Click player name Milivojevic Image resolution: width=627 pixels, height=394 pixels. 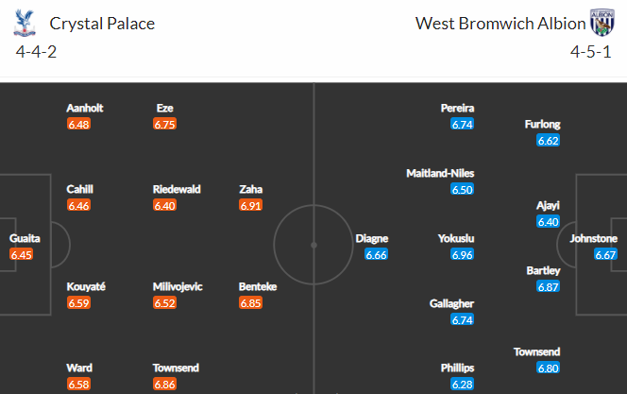tap(178, 286)
